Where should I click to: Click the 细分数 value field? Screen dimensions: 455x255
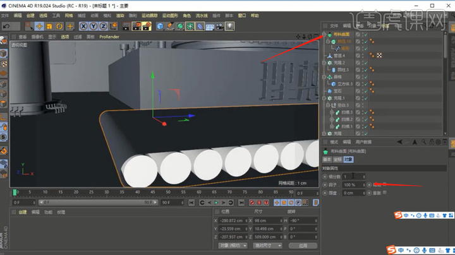354,177
